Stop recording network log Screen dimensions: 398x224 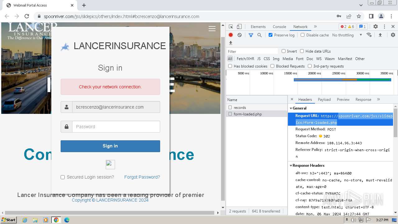click(231, 35)
